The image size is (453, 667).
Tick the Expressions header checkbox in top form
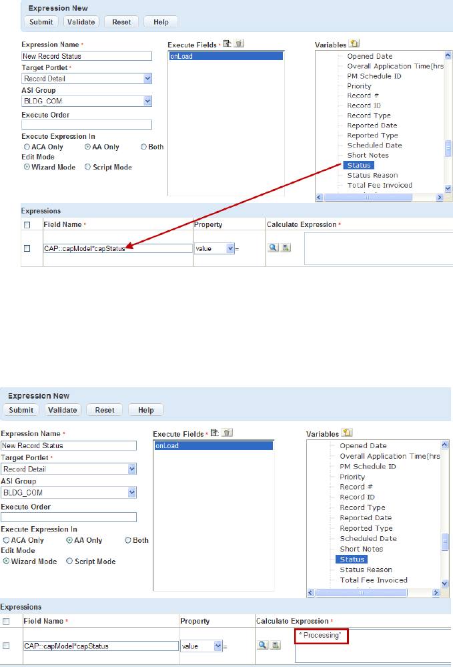[27, 225]
